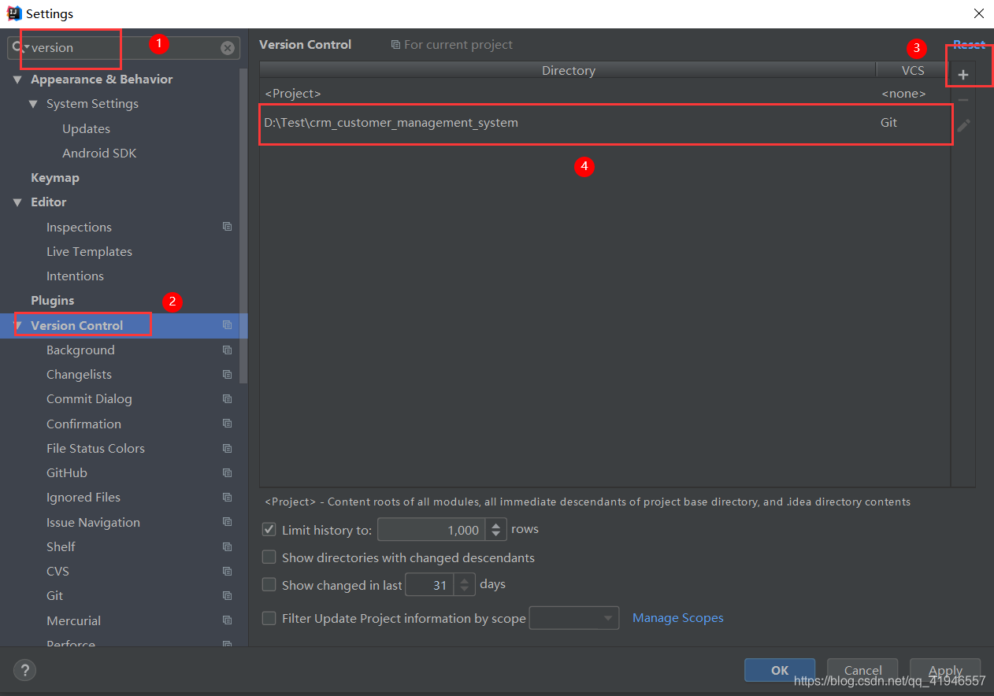Add a new VCS directory mapping

[x=962, y=75]
